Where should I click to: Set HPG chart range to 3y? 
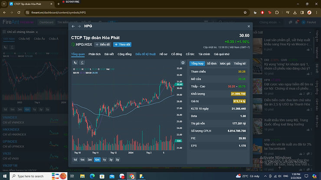click(111, 160)
